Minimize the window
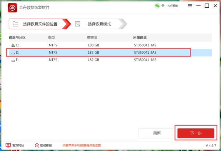The width and height of the screenshot is (221, 151). [199, 6]
